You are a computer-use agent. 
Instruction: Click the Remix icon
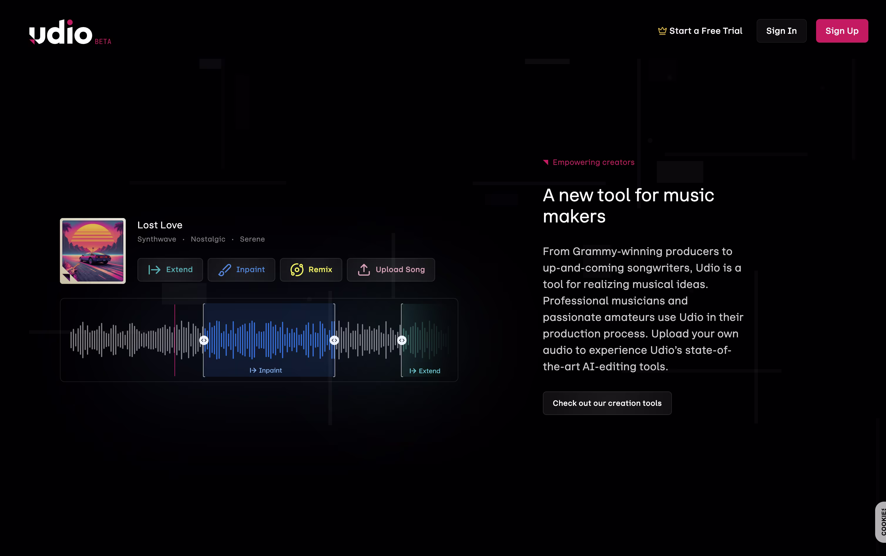coord(297,269)
